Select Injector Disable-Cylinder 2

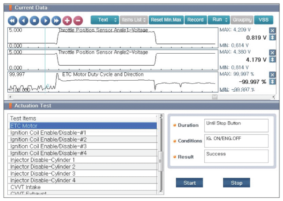pyautogui.click(x=82, y=167)
